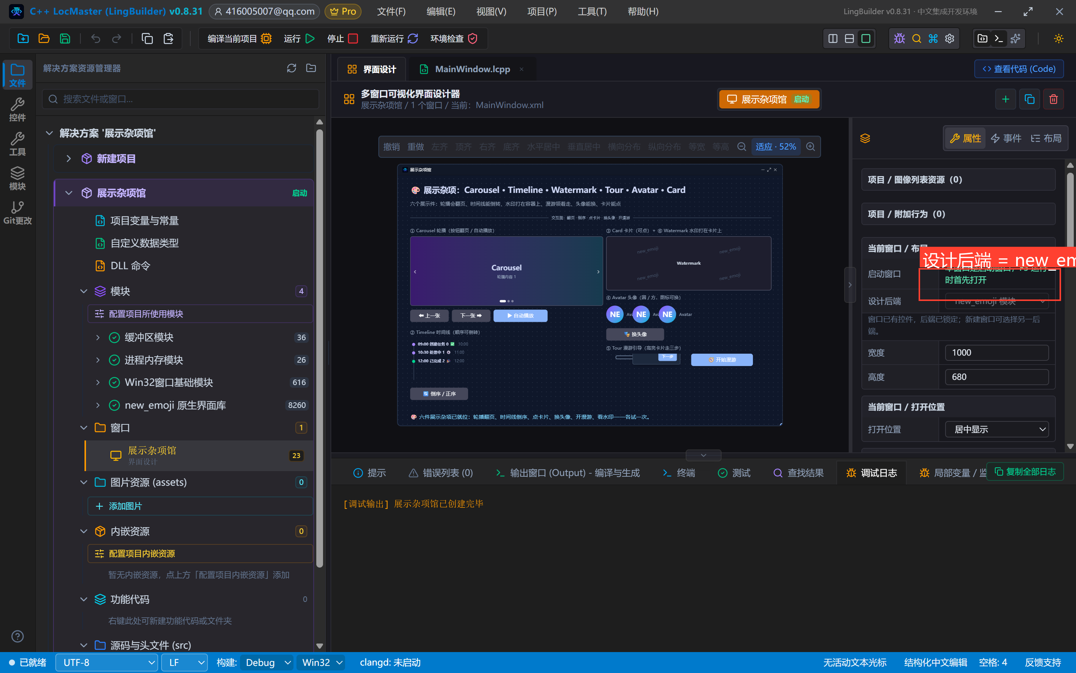Collapse the 展示杂项馆 project node
Image resolution: width=1076 pixels, height=673 pixels.
[x=68, y=193]
